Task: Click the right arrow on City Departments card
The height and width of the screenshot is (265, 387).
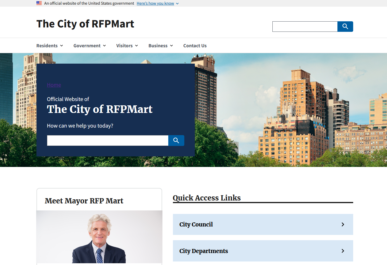Action: coord(343,251)
